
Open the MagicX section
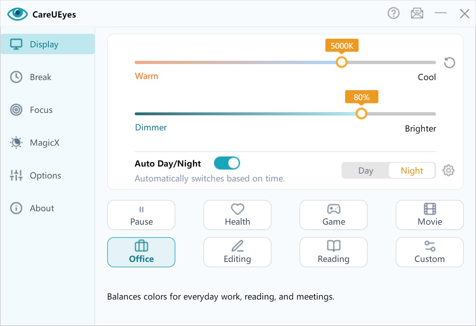point(48,143)
